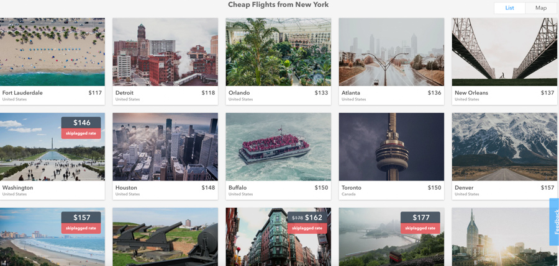Select the List view tab

509,8
